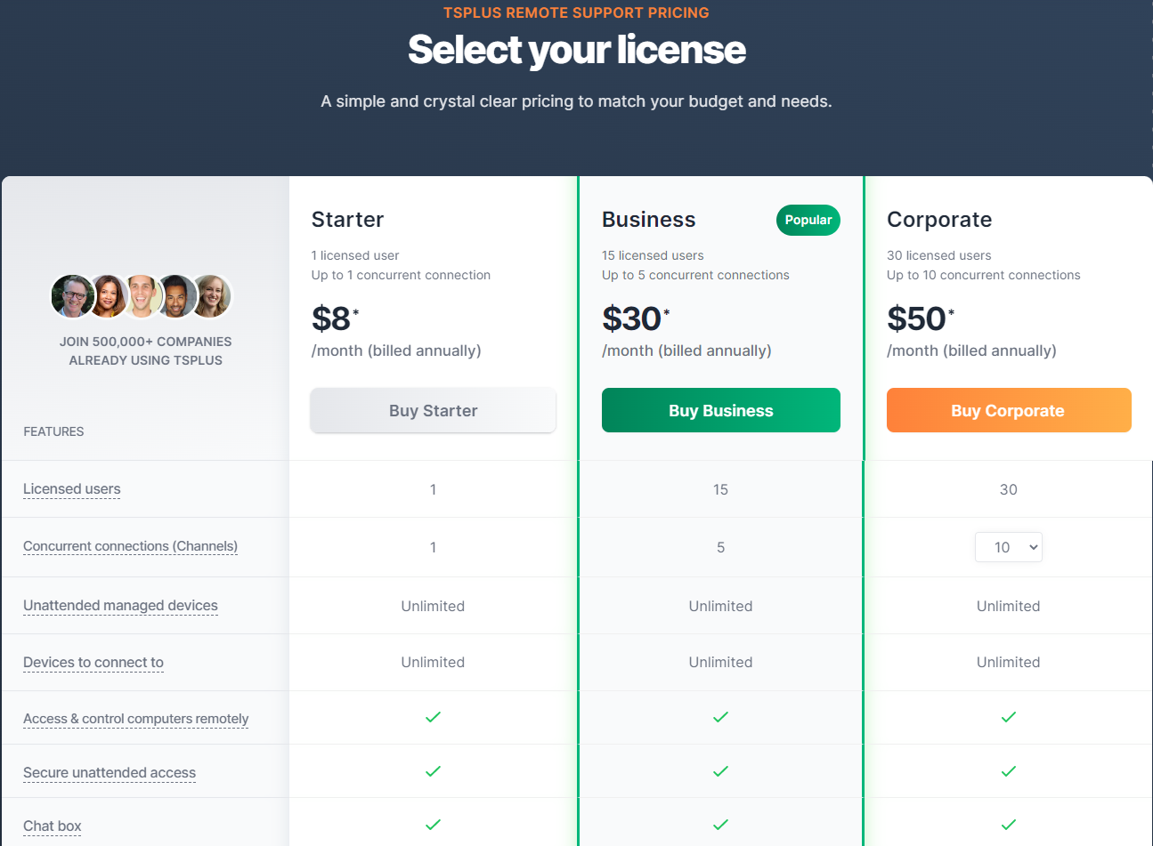Image resolution: width=1153 pixels, height=846 pixels.
Task: Click the Corporate column Chat box checkmark
Action: tap(1008, 825)
